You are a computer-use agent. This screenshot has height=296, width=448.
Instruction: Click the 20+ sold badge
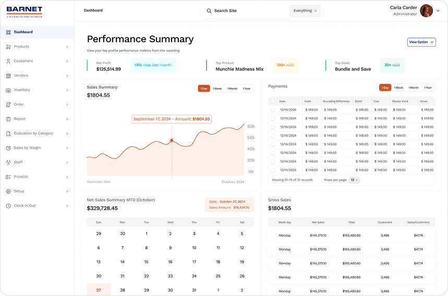[392, 65]
